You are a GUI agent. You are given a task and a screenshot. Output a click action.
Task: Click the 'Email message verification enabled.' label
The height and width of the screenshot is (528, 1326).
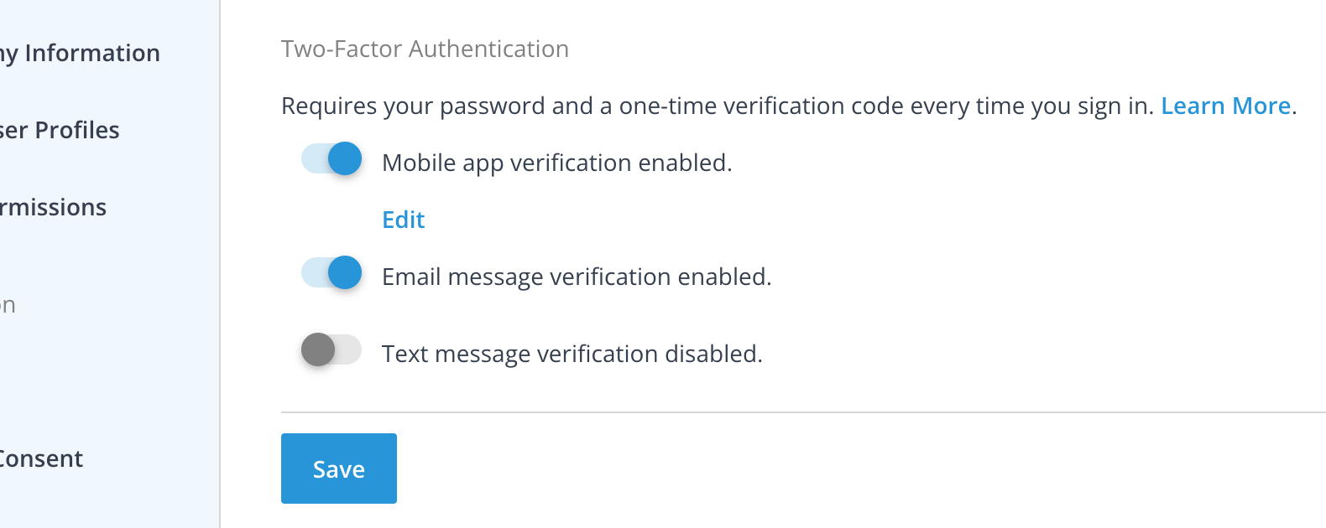click(576, 277)
